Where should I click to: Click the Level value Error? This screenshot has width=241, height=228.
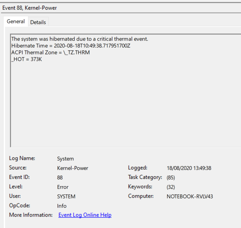62,187
